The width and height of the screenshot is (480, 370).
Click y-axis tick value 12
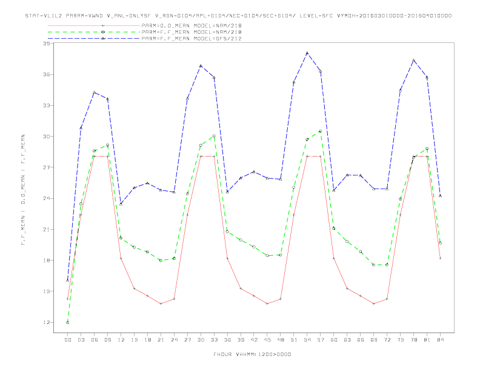[x=46, y=322]
